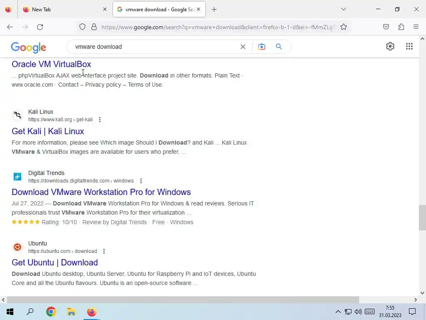The height and width of the screenshot is (320, 426).
Task: Click the scroll right arrow
Action: pyautogui.click(x=416, y=300)
